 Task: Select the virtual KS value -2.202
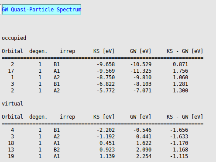(x=106, y=130)
